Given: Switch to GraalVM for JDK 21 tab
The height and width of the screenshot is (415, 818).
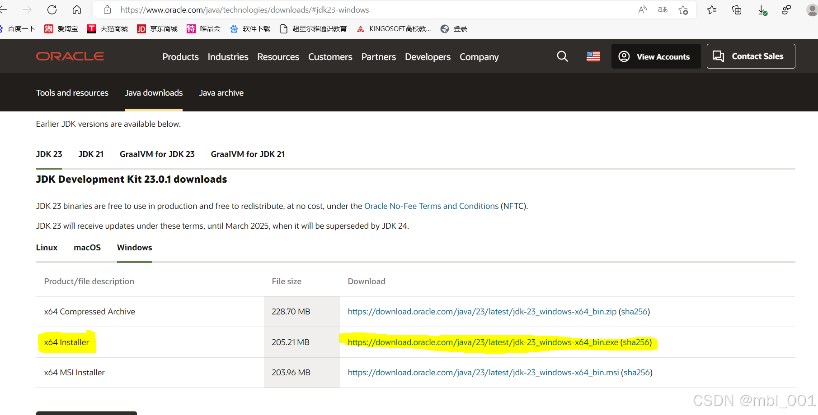Looking at the screenshot, I should click(x=248, y=154).
